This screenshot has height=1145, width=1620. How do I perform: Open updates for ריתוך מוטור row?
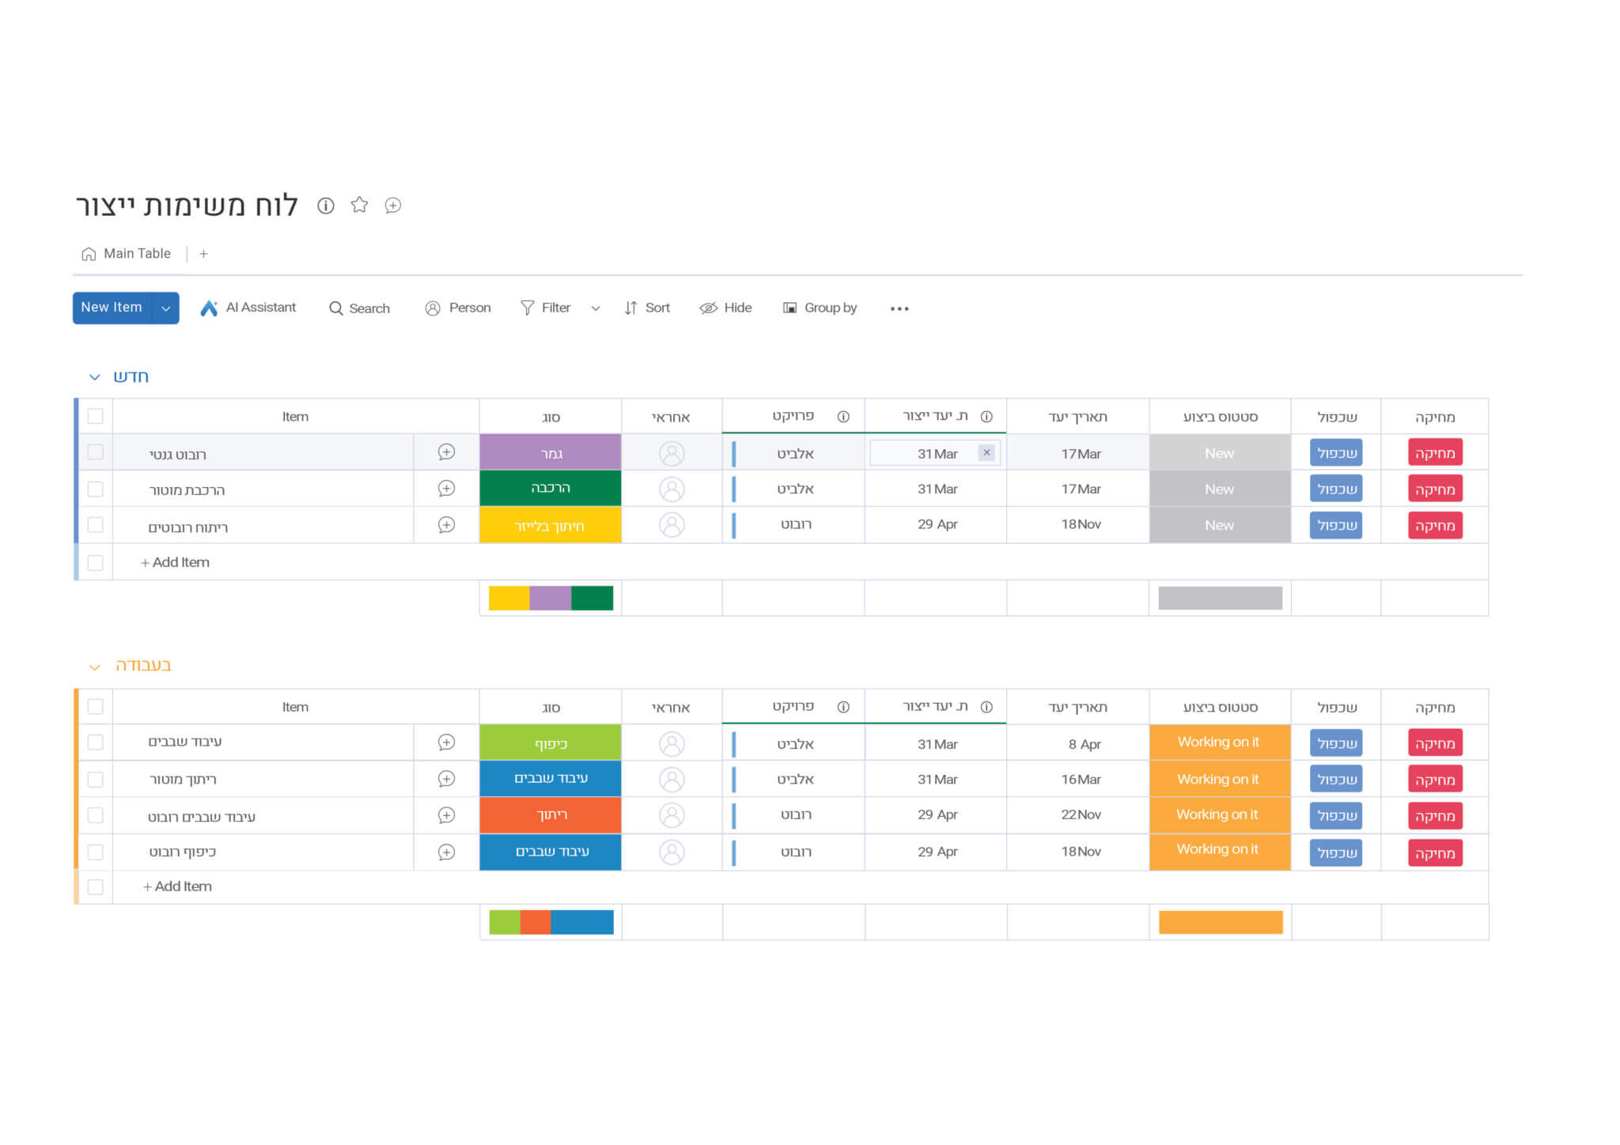[x=447, y=779]
